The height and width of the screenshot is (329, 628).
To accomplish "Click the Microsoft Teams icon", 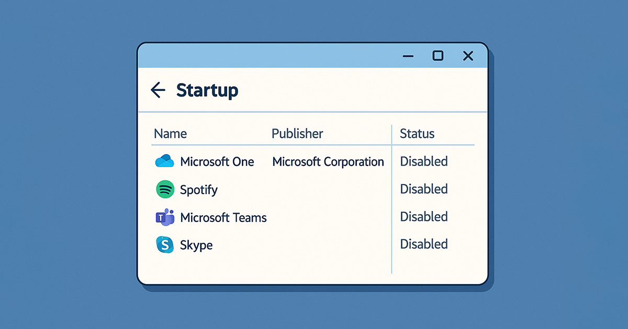I will [x=165, y=217].
